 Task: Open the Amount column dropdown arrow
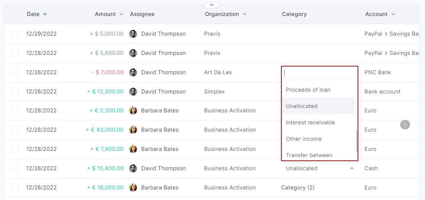coord(121,14)
